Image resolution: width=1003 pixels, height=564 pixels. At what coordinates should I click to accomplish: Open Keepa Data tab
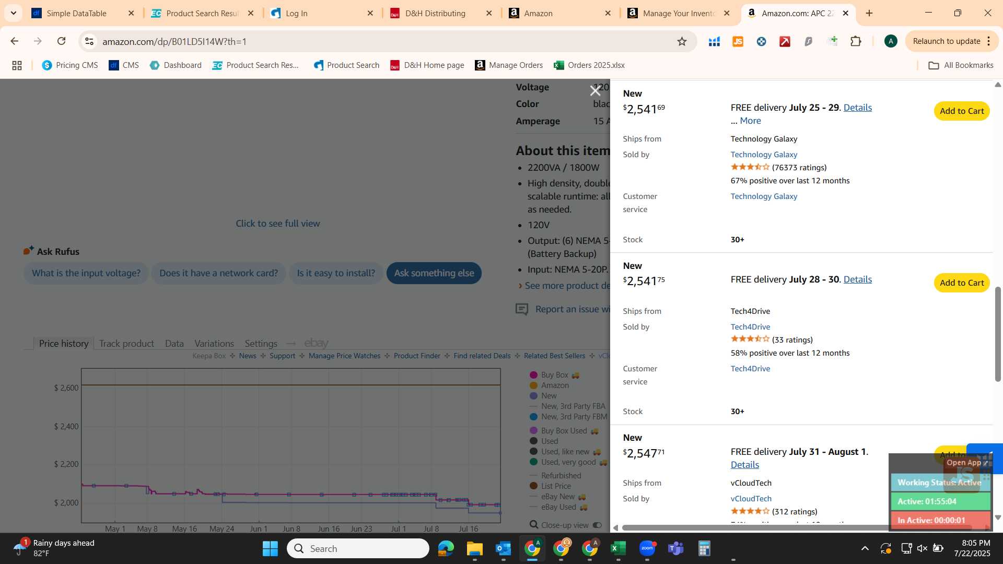click(x=174, y=344)
